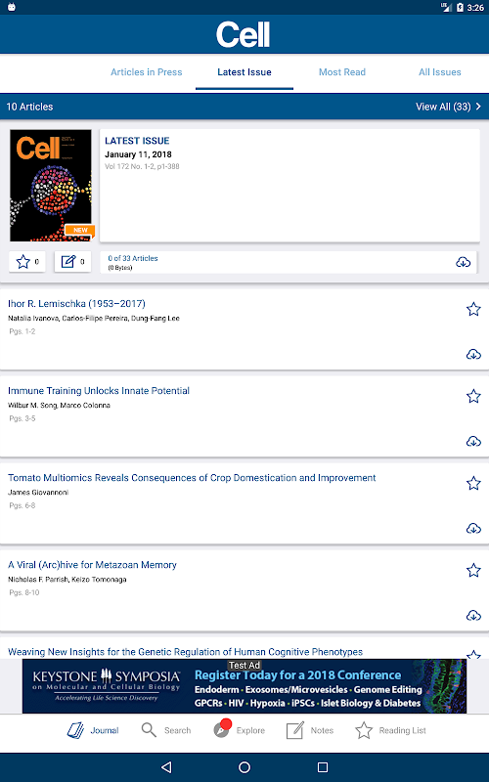Download the Immune Training Unlocks Innate Potential article
This screenshot has height=782, width=489.
click(473, 442)
